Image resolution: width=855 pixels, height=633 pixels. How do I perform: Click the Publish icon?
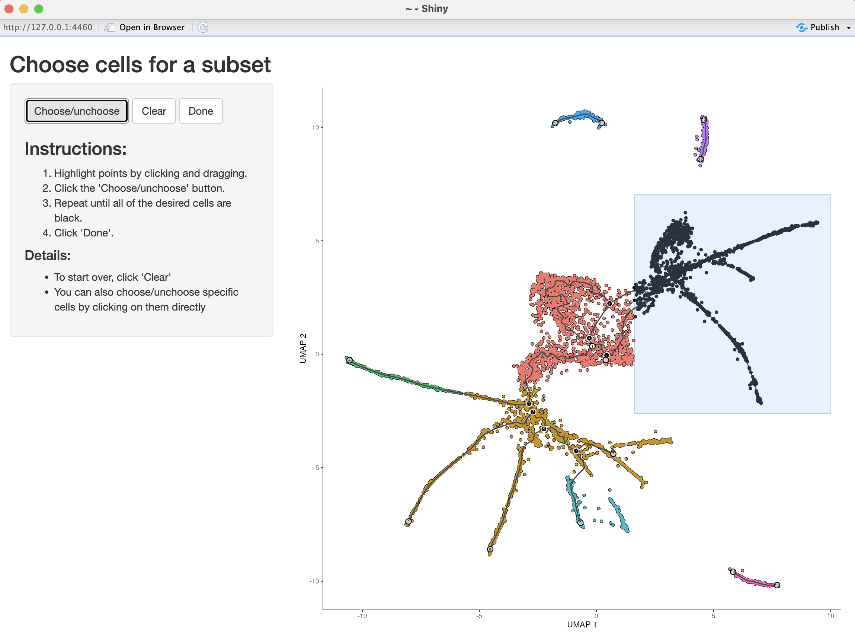[801, 27]
